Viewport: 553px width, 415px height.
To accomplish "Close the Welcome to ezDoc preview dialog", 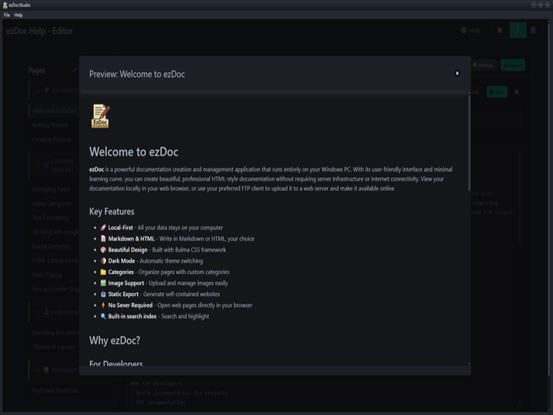I will click(457, 73).
